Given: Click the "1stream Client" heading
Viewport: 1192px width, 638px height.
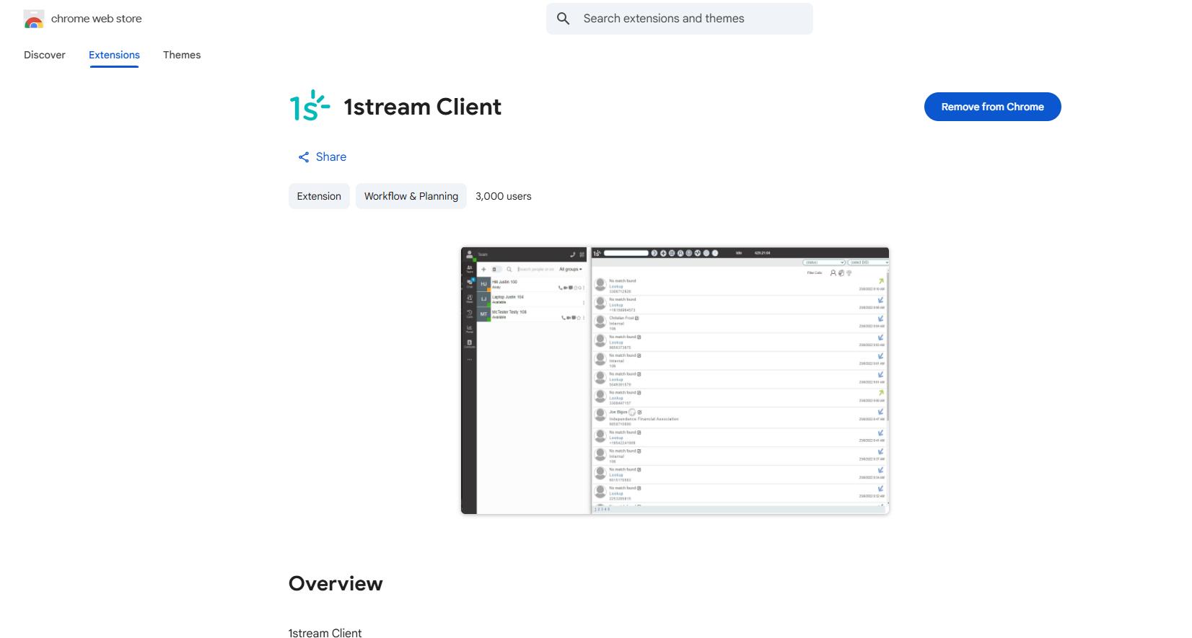Looking at the screenshot, I should pyautogui.click(x=423, y=107).
